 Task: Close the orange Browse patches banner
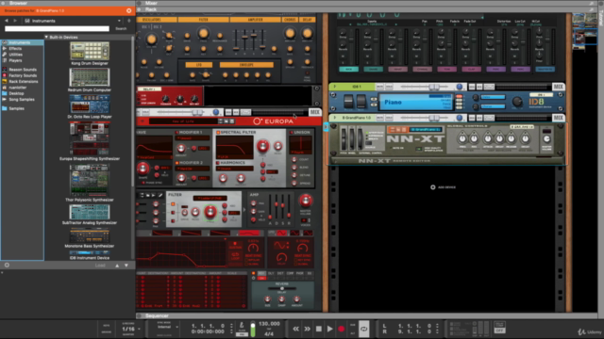point(128,10)
